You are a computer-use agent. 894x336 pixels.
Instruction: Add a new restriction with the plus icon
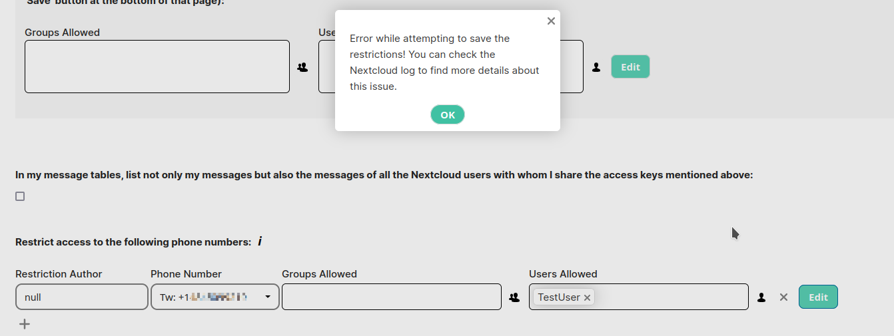(25, 324)
